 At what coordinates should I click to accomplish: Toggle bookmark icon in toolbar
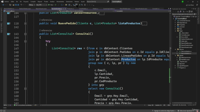(x=85, y=5)
